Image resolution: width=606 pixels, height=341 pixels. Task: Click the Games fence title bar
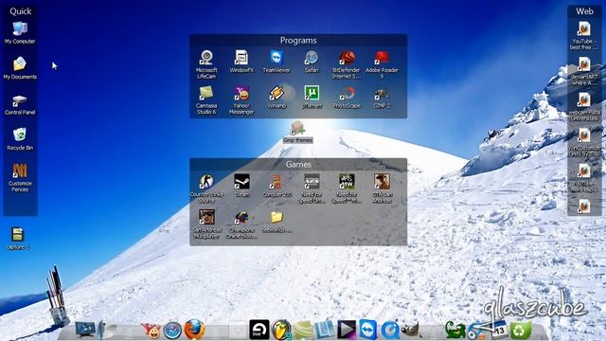[298, 164]
